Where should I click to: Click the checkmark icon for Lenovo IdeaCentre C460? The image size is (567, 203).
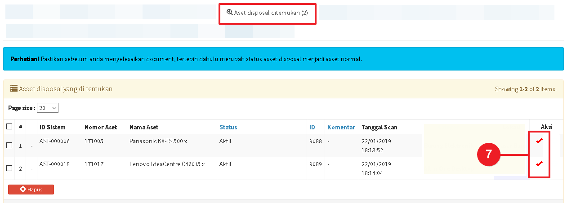point(539,163)
